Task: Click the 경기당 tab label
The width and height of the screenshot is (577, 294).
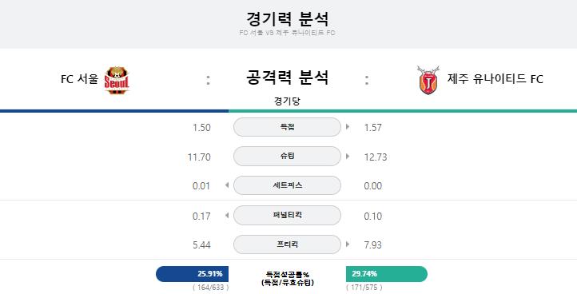Action: (287, 101)
